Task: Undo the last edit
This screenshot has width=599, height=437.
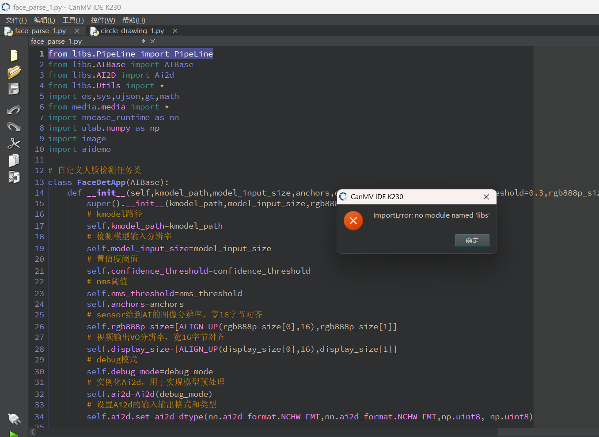Action: coord(14,110)
